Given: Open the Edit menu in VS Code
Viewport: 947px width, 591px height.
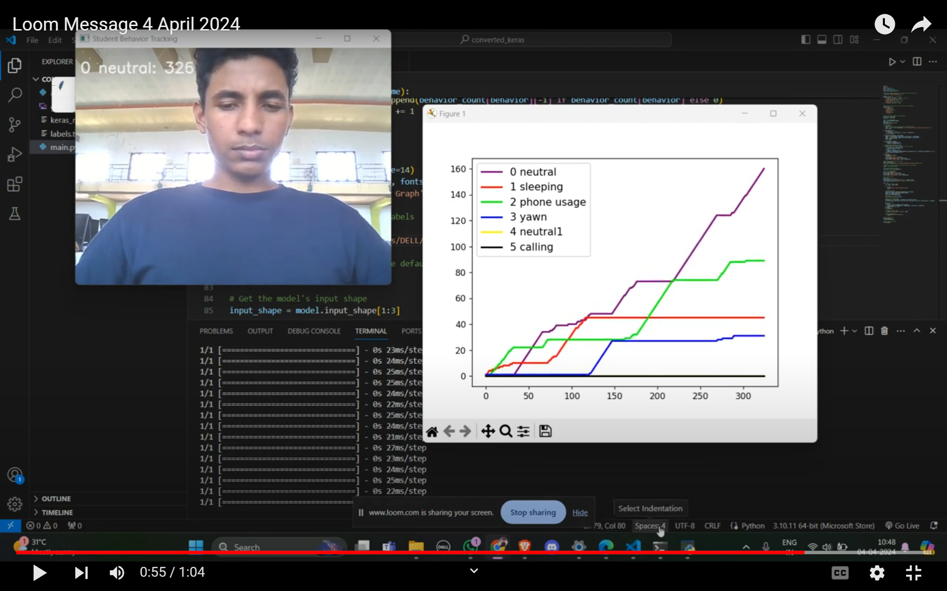Looking at the screenshot, I should click(x=54, y=40).
